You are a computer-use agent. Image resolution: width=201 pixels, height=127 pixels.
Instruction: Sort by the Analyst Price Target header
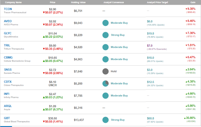157,3
